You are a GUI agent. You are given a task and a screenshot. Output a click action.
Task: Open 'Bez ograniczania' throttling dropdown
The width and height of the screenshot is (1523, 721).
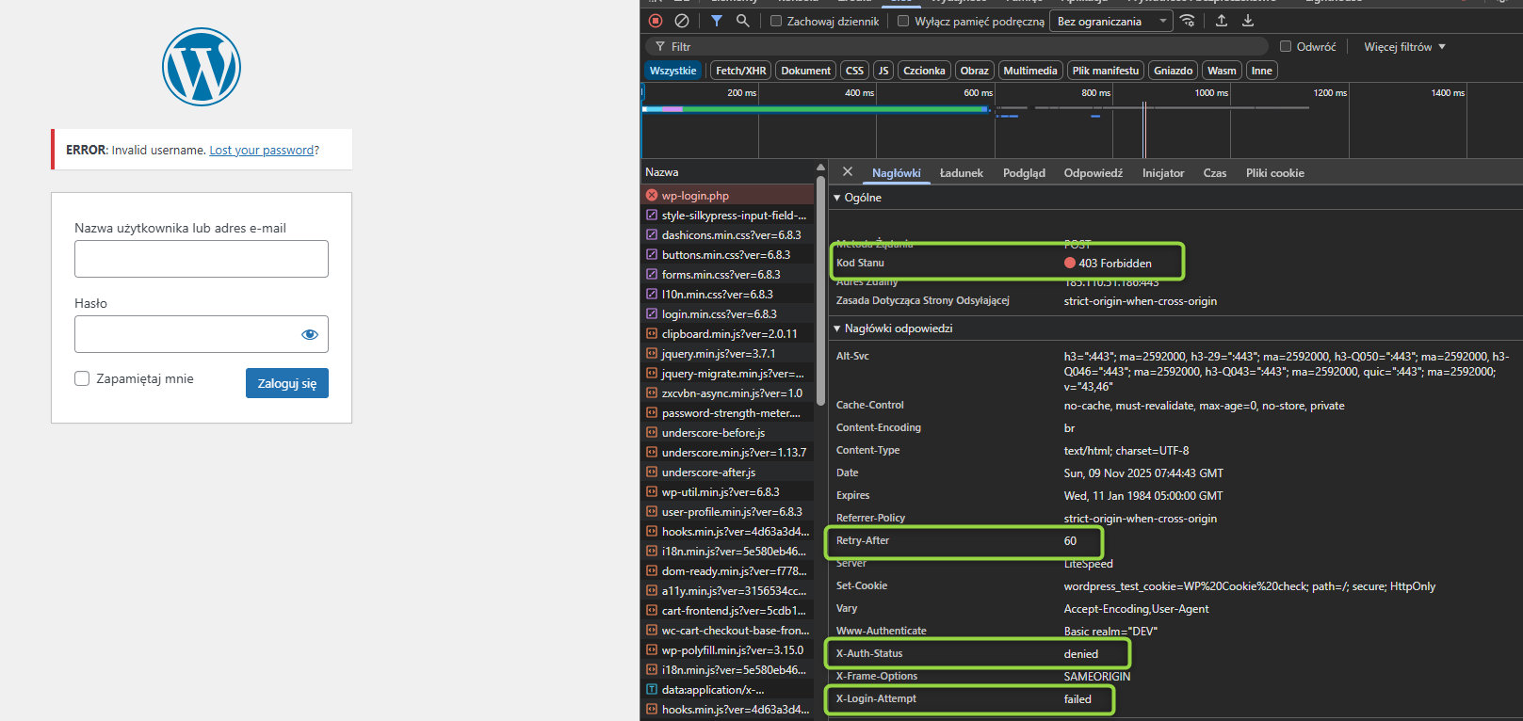pyautogui.click(x=1110, y=21)
